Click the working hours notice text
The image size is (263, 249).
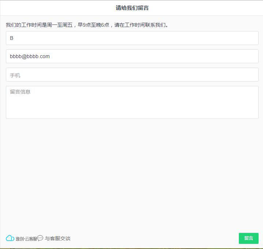[87, 25]
